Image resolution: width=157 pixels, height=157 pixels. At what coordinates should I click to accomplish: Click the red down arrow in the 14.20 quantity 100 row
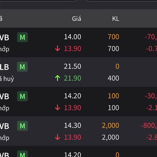[x=58, y=108]
